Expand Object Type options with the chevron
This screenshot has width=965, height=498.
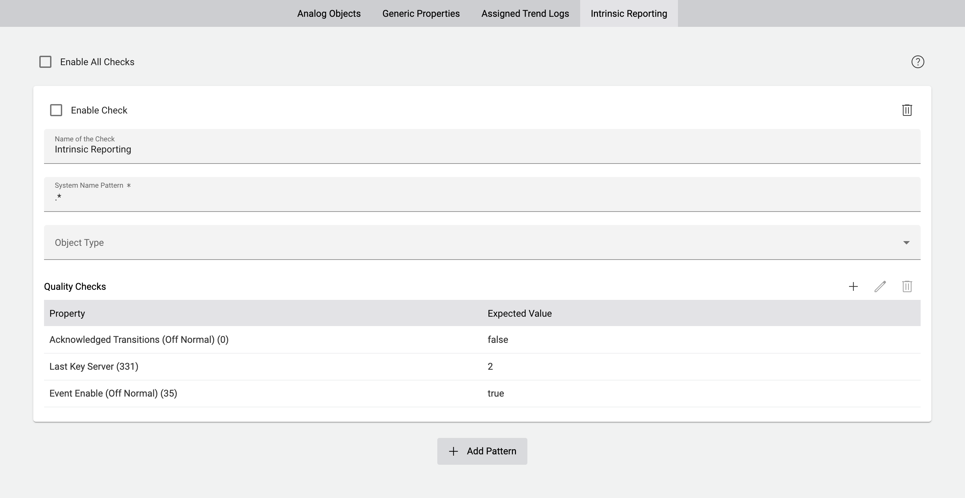tap(907, 242)
